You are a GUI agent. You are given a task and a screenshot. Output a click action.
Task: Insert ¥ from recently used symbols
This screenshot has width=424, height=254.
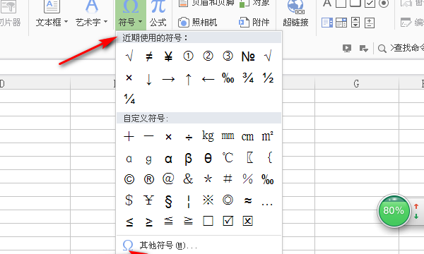click(x=168, y=56)
